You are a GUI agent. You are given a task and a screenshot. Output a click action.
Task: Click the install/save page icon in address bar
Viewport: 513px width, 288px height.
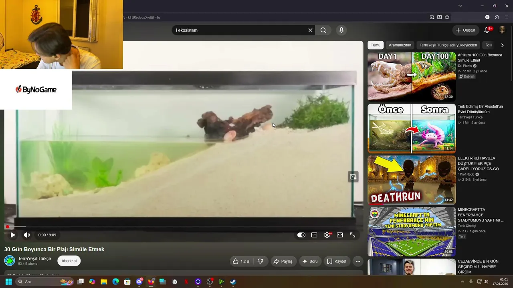439,17
